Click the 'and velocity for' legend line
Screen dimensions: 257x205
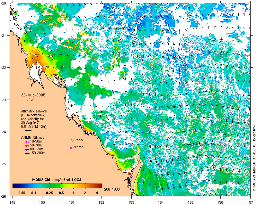tap(32, 119)
